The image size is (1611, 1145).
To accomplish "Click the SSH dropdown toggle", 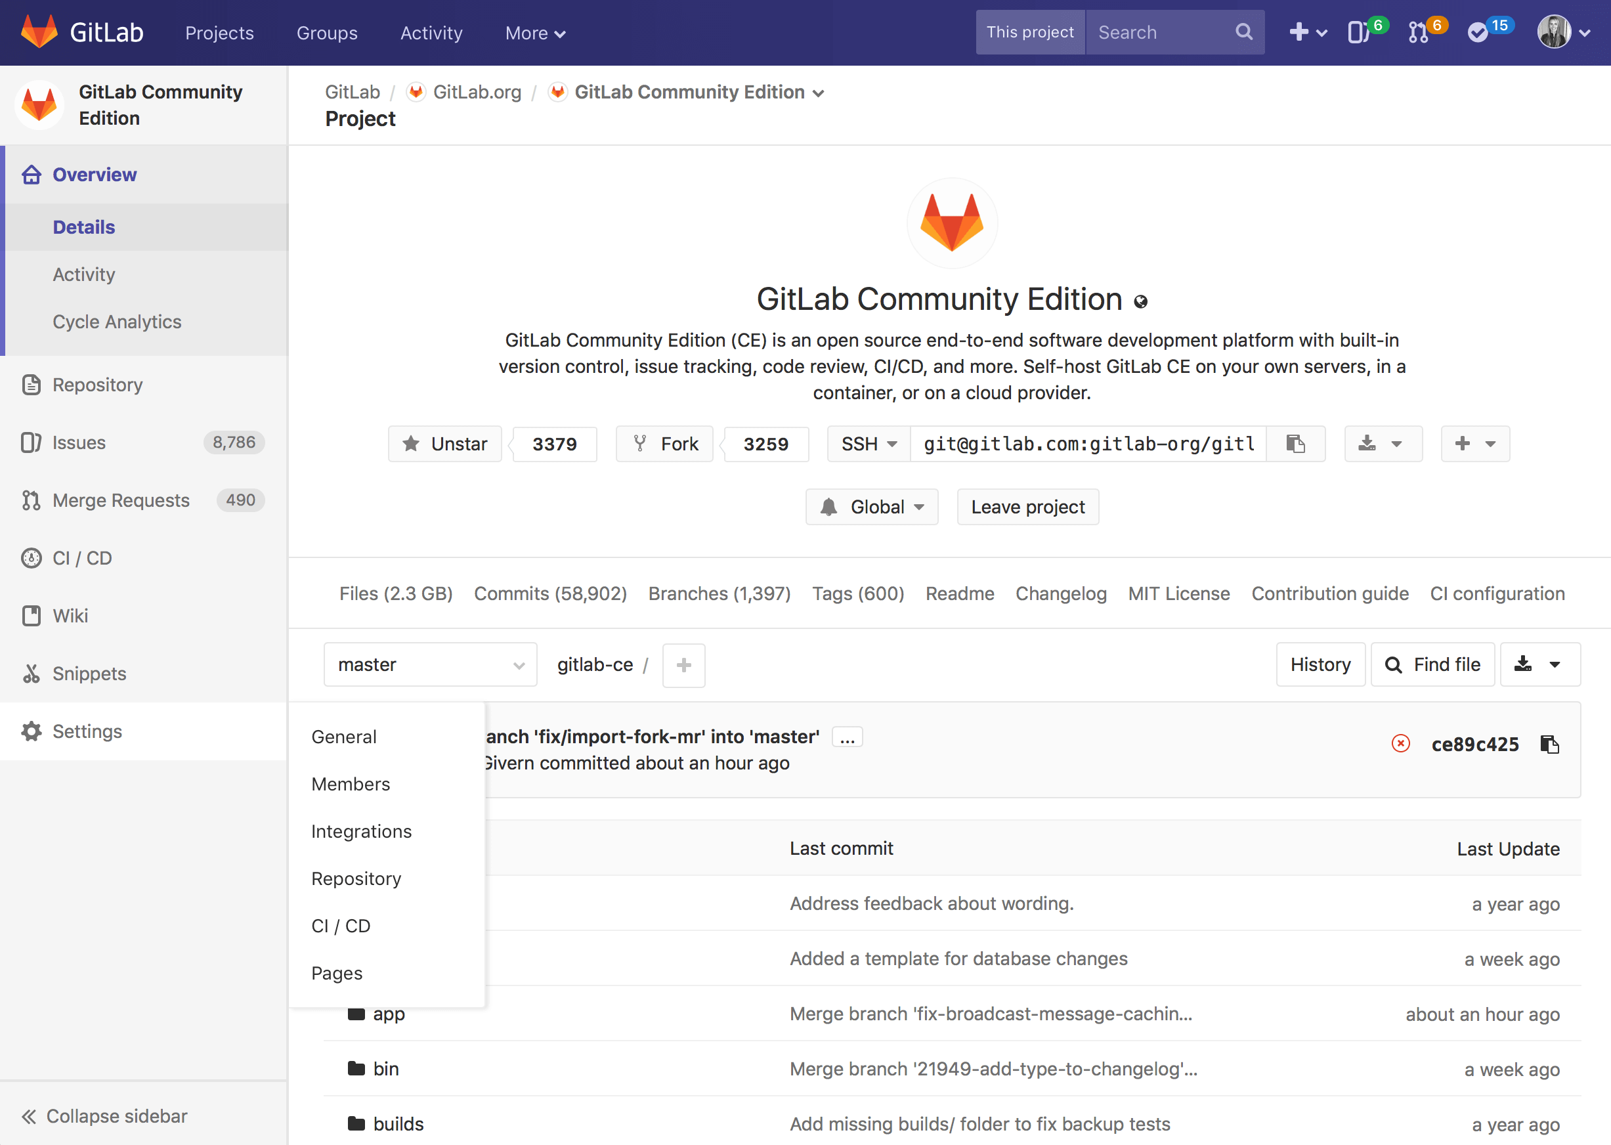I will pyautogui.click(x=867, y=443).
